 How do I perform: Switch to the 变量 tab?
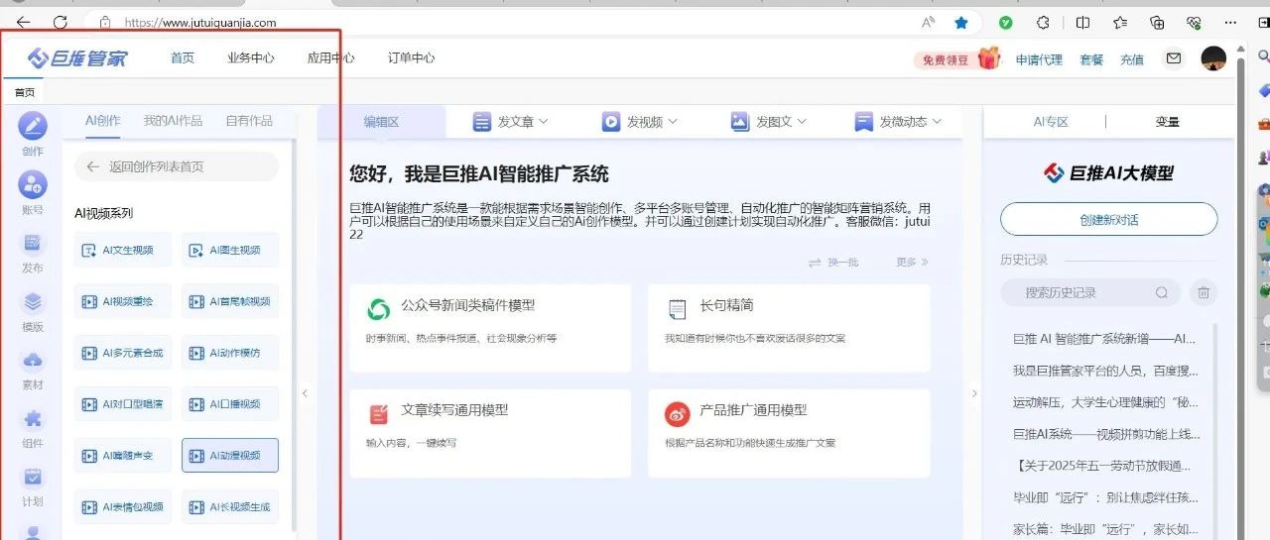tap(1168, 122)
